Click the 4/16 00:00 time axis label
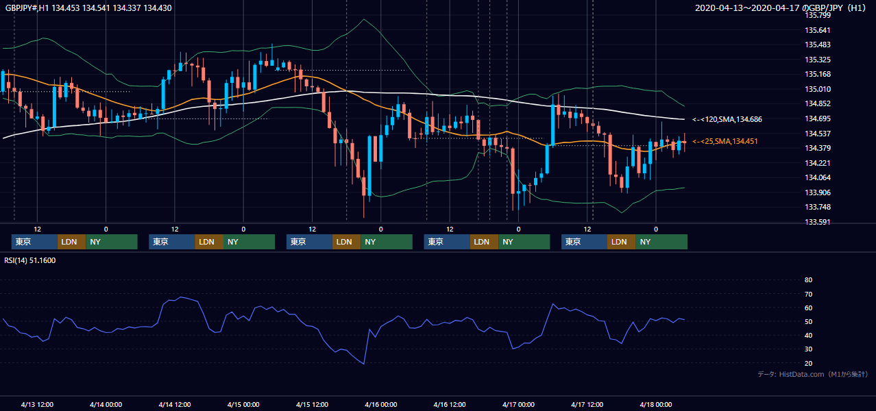This screenshot has width=876, height=411. [x=381, y=404]
